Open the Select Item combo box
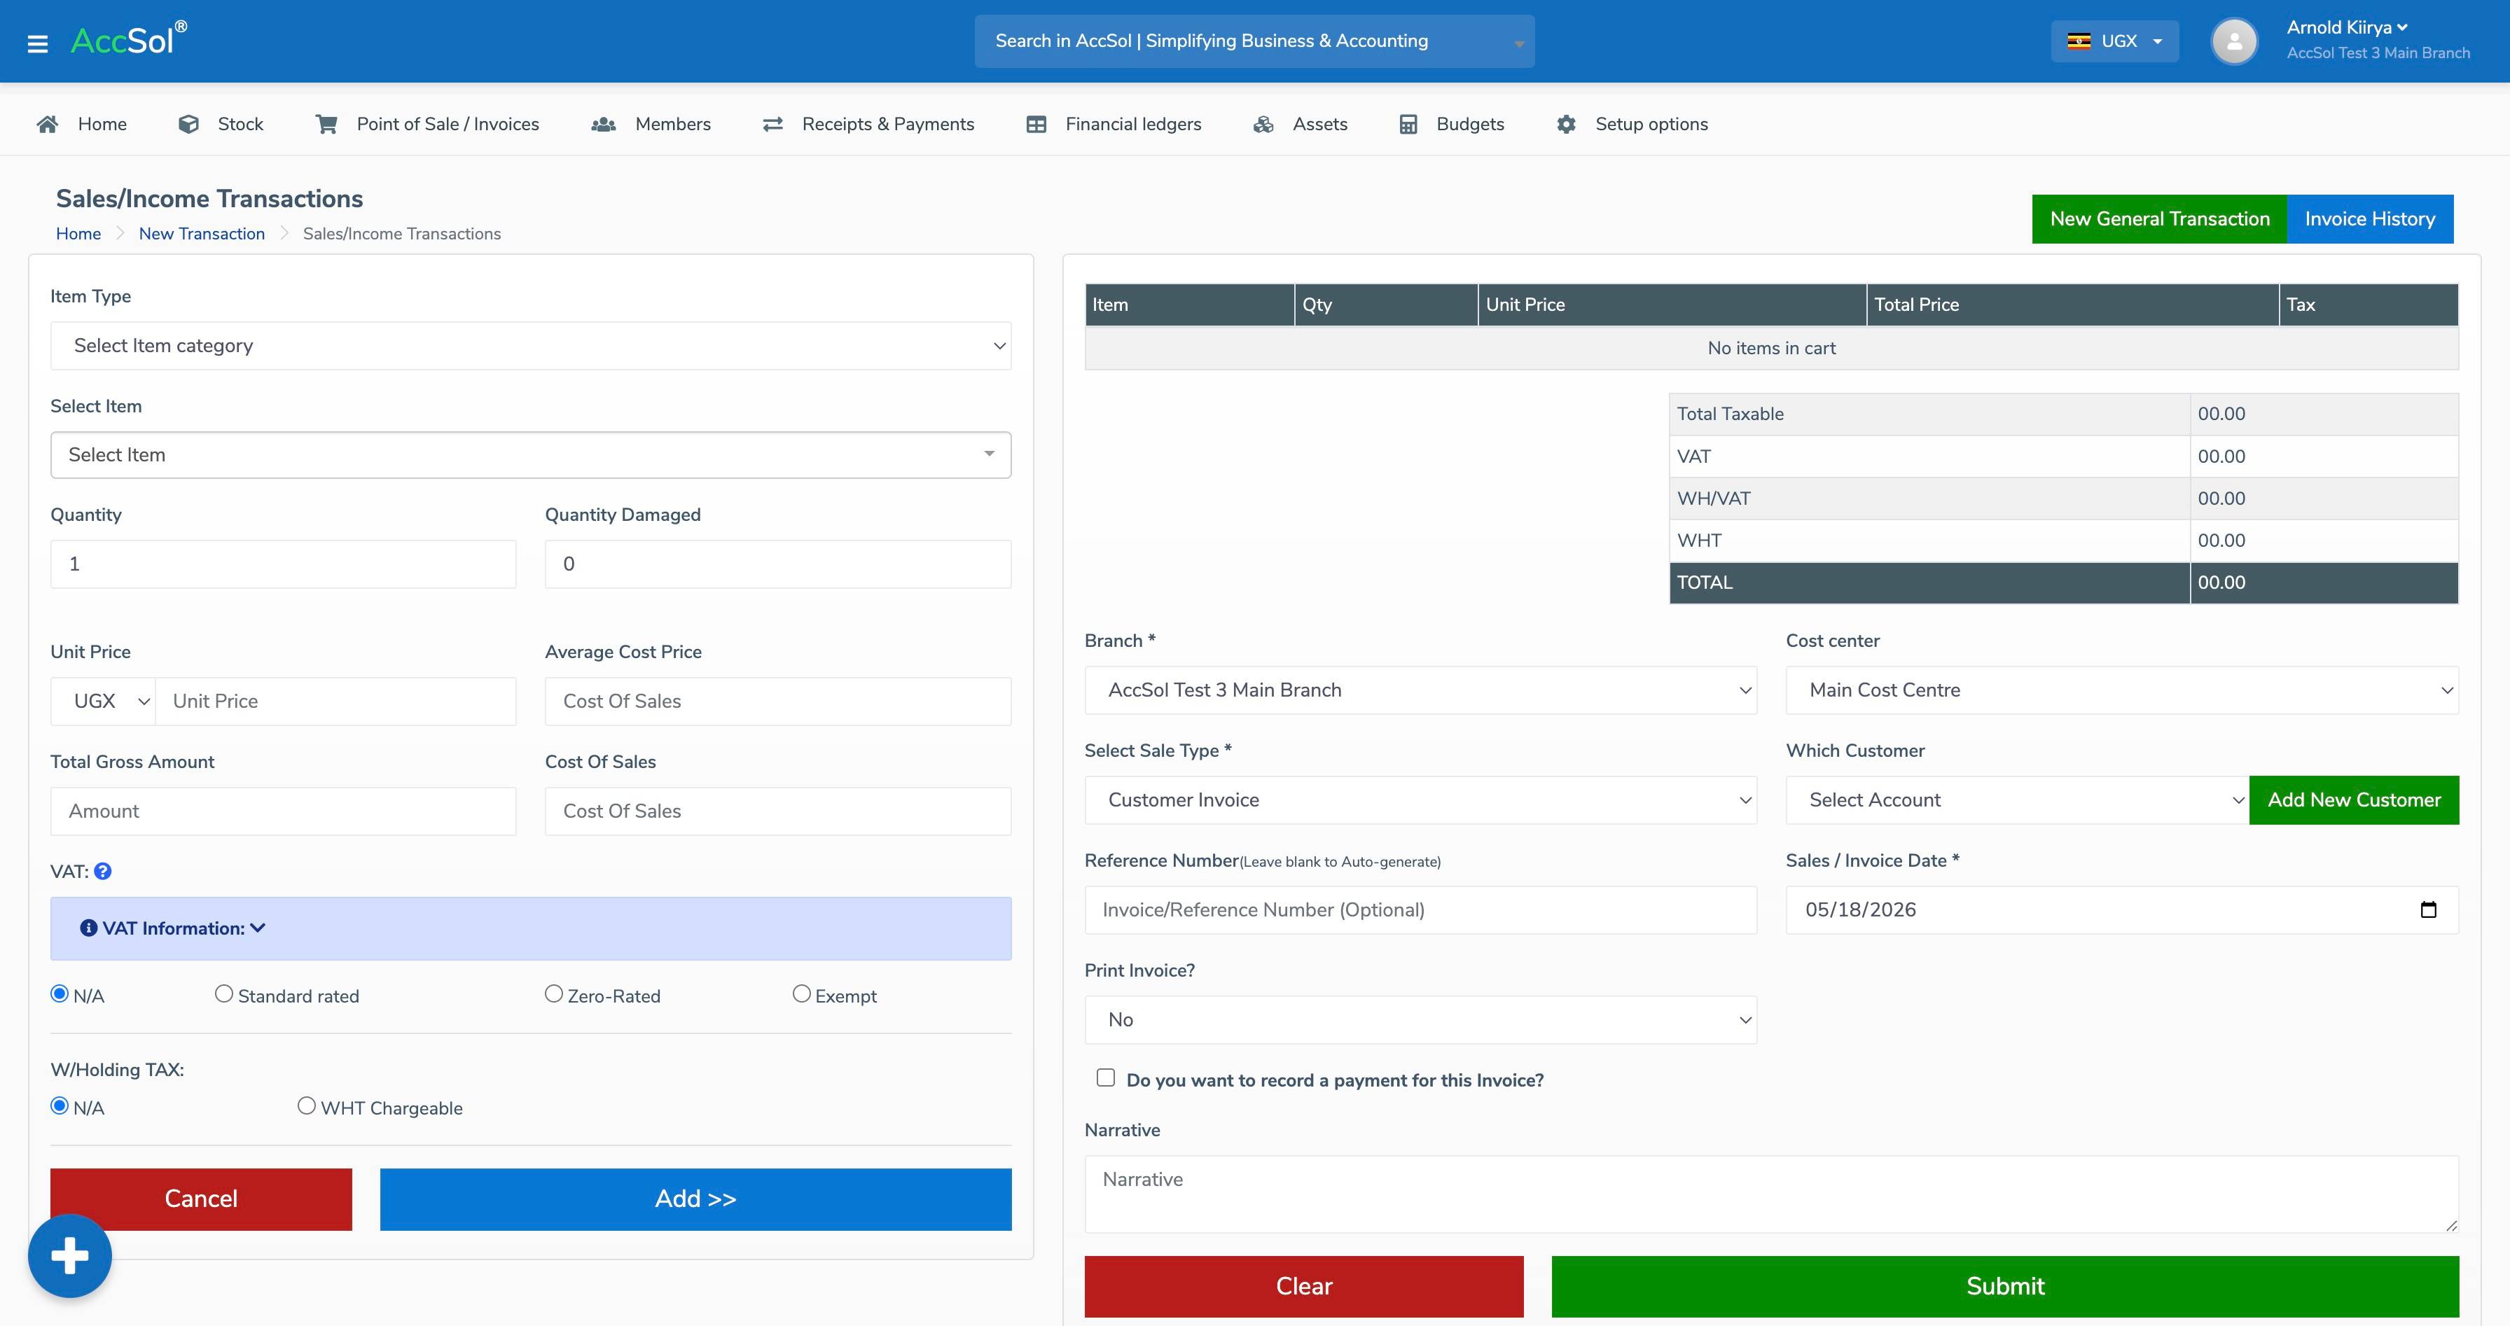The height and width of the screenshot is (1326, 2510). pyautogui.click(x=531, y=455)
